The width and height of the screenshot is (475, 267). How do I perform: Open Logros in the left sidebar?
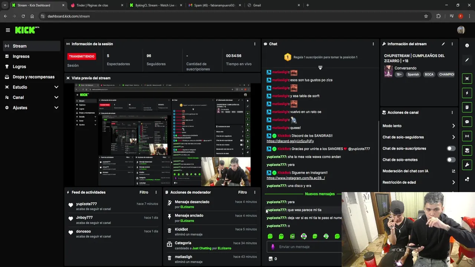coord(32,67)
